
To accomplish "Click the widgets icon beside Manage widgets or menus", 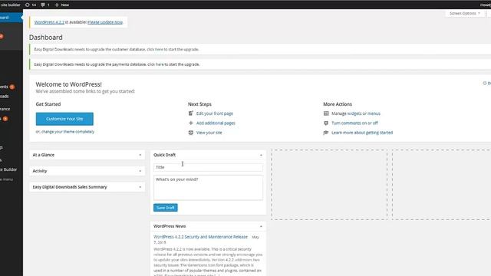I will coord(326,113).
